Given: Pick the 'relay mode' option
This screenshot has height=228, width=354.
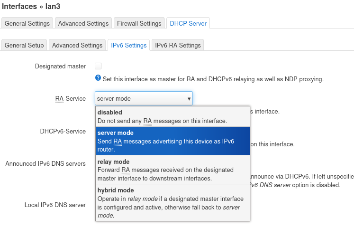Looking at the screenshot, I should 173,170.
